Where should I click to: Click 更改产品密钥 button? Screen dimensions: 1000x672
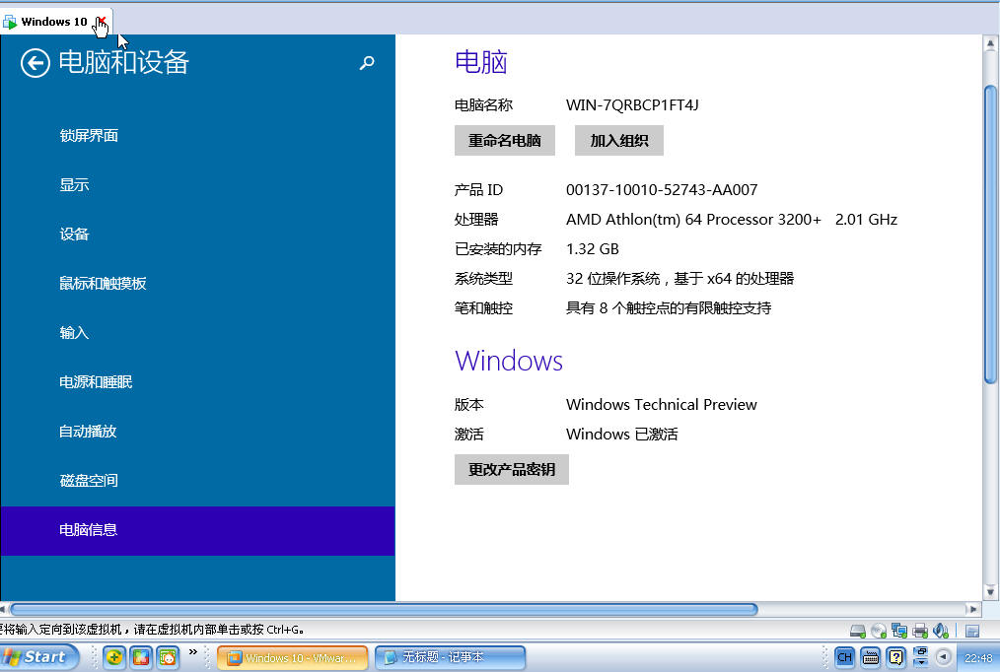[512, 469]
